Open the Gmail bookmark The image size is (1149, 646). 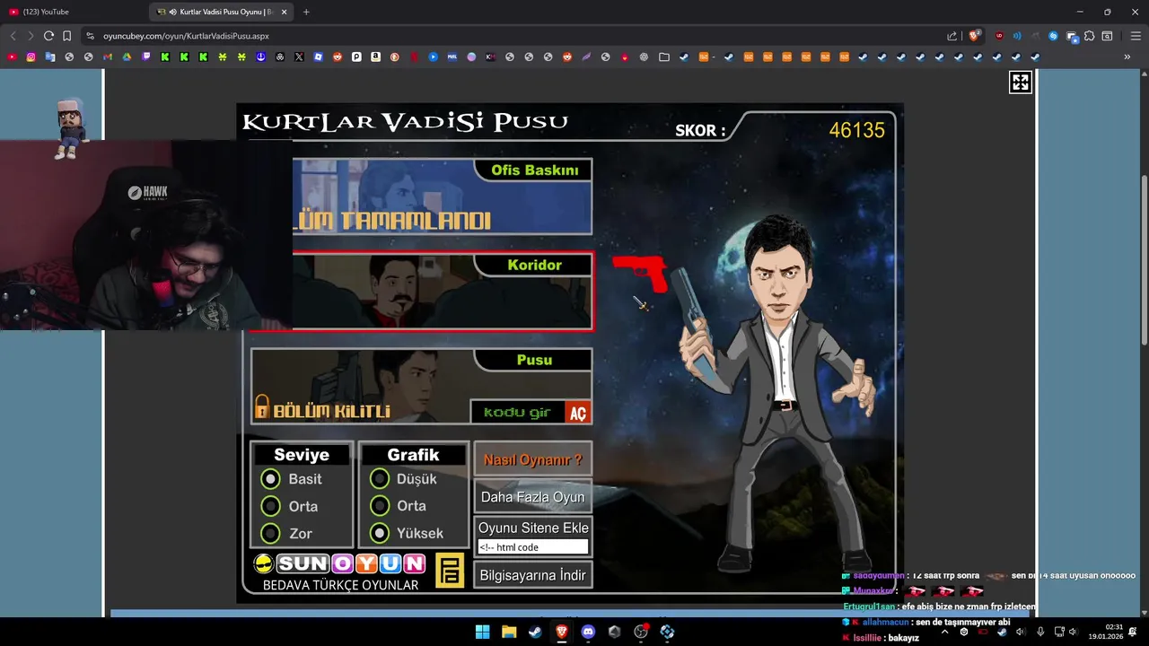click(x=108, y=57)
